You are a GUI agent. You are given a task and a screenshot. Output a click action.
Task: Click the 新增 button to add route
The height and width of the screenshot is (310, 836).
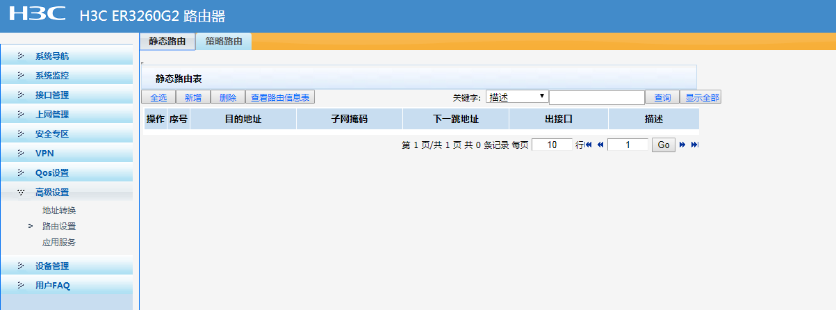(193, 97)
